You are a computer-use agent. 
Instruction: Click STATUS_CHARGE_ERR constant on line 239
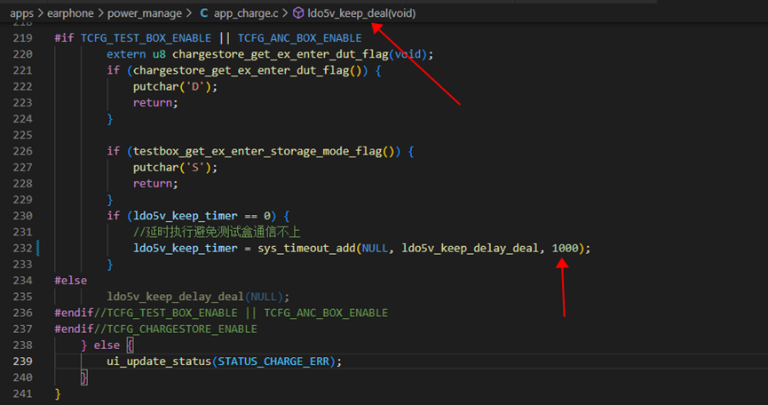tap(273, 361)
